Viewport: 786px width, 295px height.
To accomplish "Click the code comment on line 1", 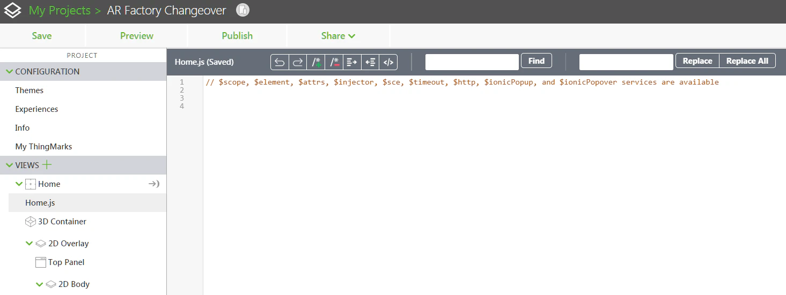I will [x=462, y=82].
